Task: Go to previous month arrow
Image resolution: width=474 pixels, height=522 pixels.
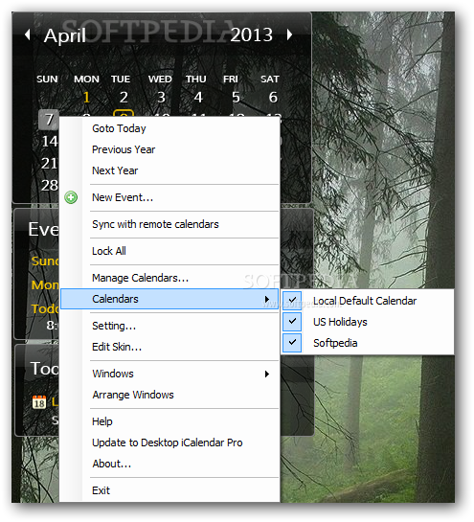Action: click(x=28, y=34)
